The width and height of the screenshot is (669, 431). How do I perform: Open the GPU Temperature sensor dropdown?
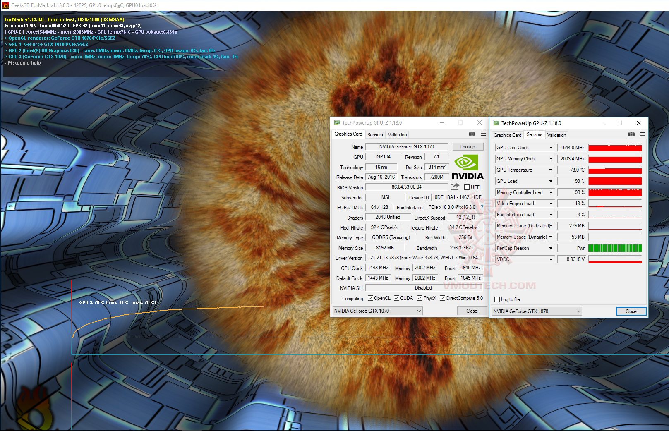point(551,170)
